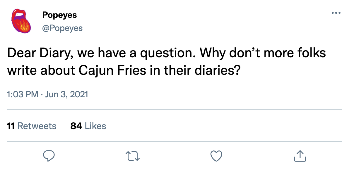
Task: Reply to the Popeyes tweet
Action: pyautogui.click(x=49, y=156)
